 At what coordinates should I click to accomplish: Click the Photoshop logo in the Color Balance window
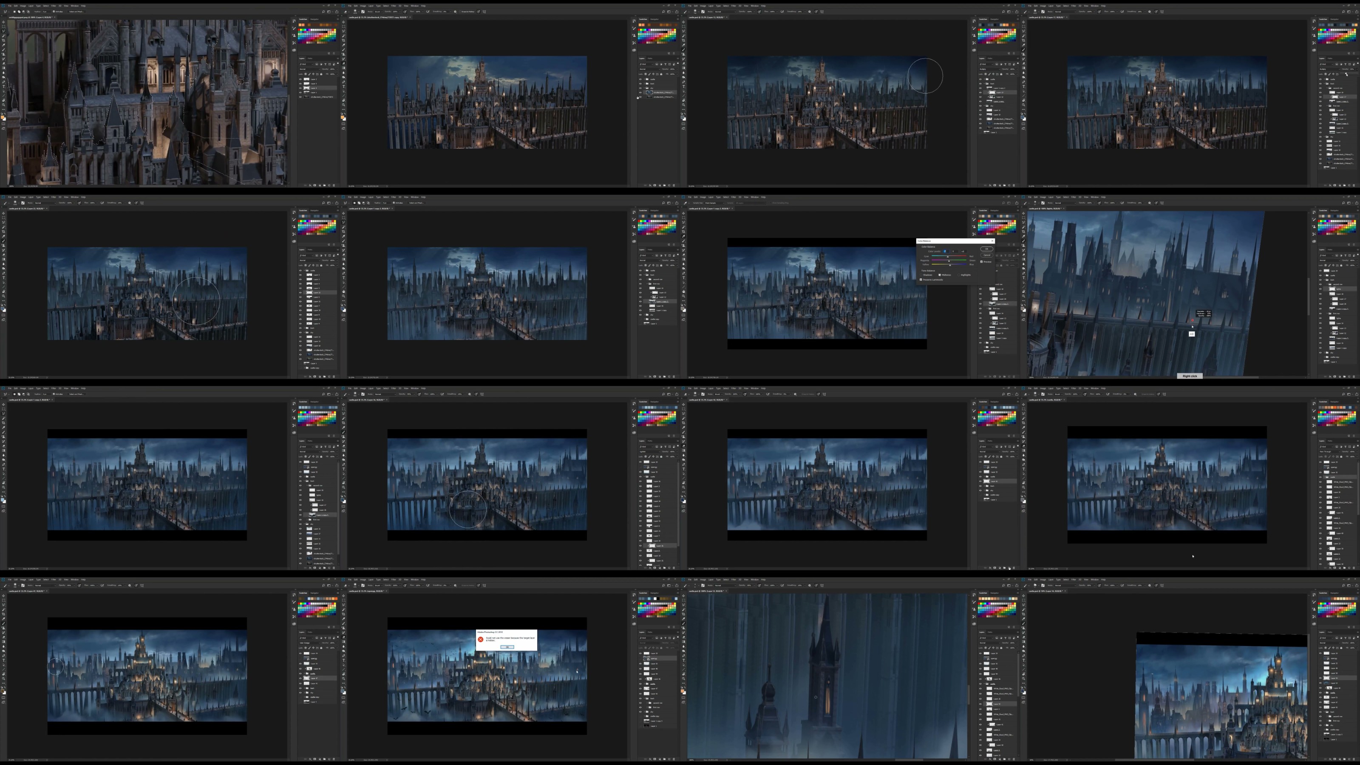(683, 197)
